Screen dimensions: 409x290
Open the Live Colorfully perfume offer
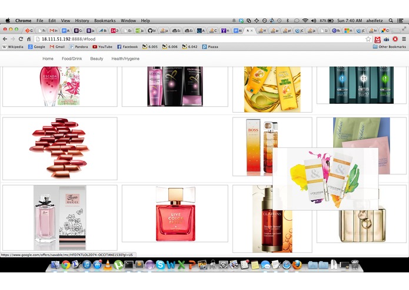coord(175,214)
